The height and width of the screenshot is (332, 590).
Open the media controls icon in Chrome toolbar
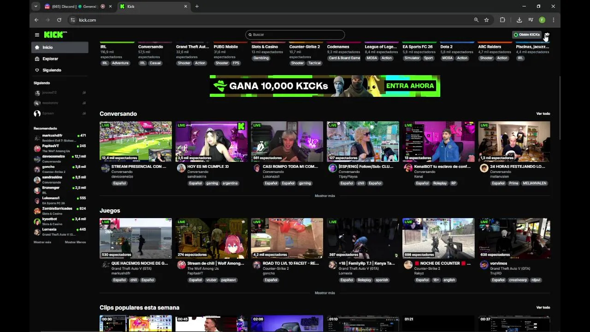(531, 20)
